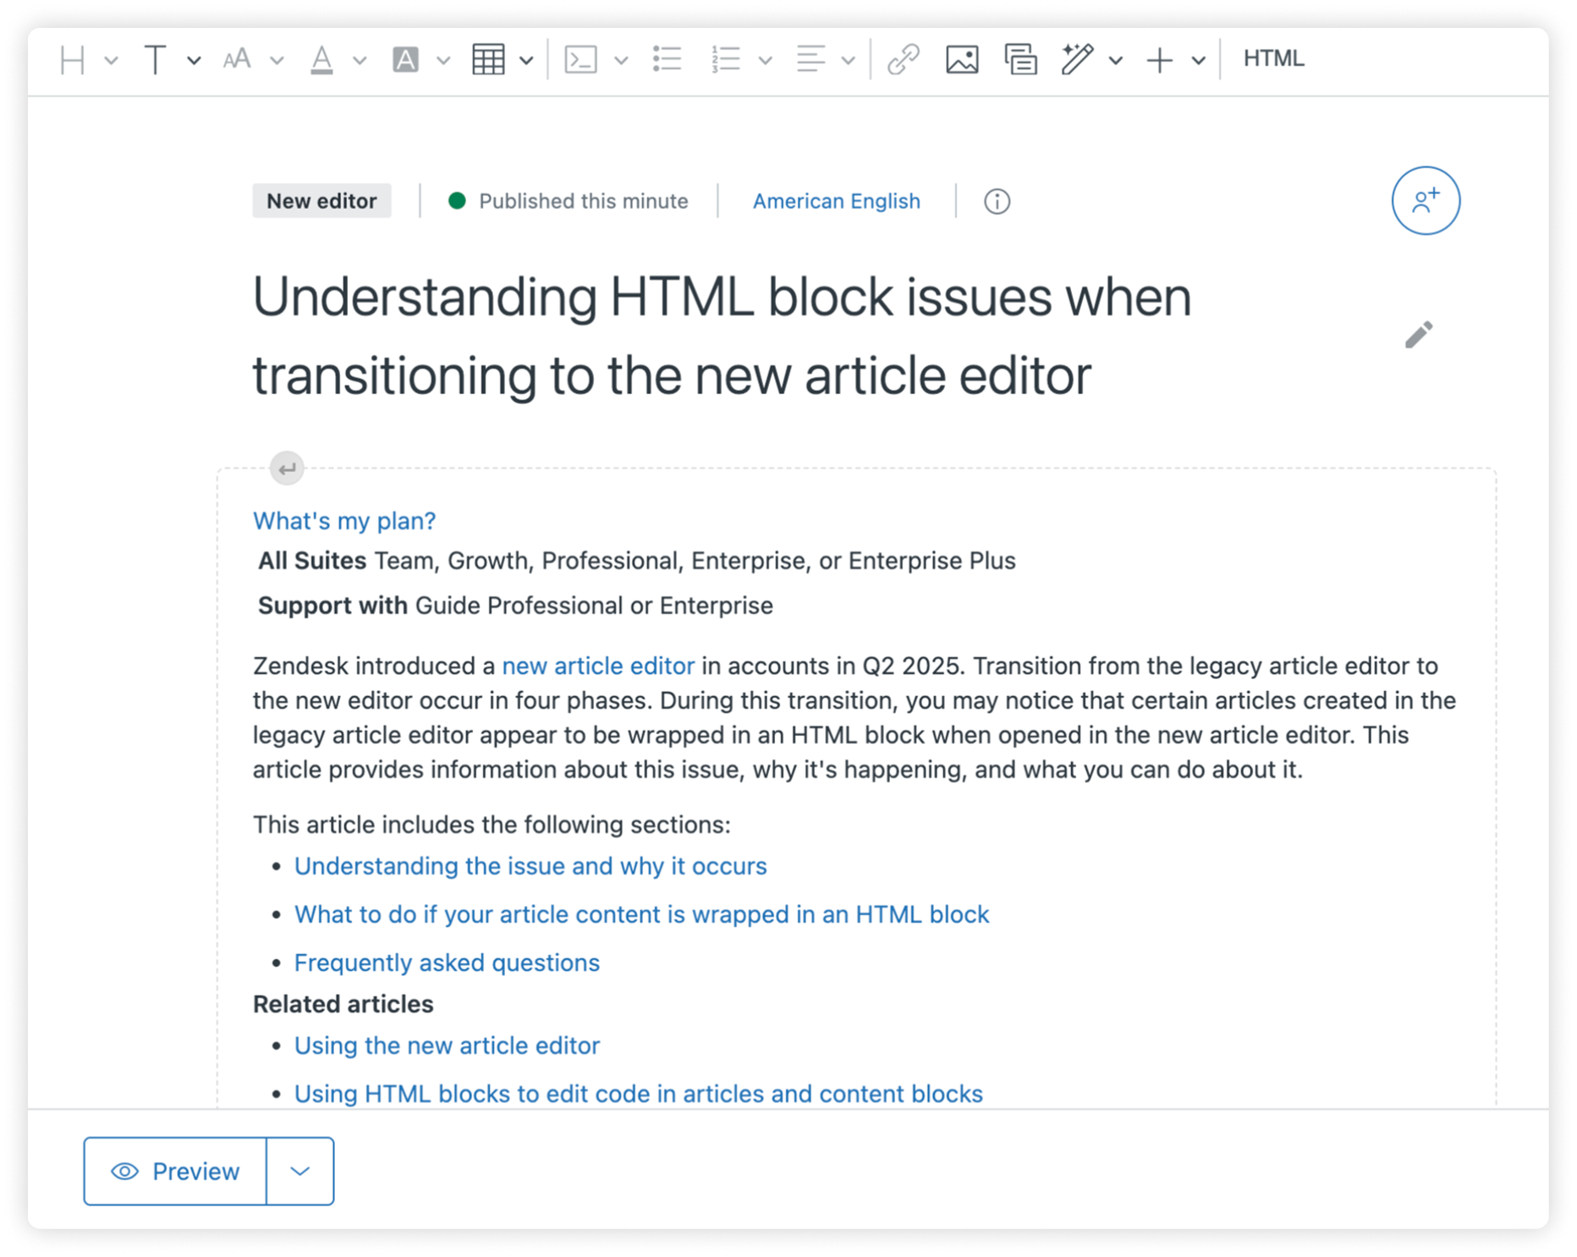Insert a table with the grid icon
Screen dimensions: 1577x1257
click(488, 60)
